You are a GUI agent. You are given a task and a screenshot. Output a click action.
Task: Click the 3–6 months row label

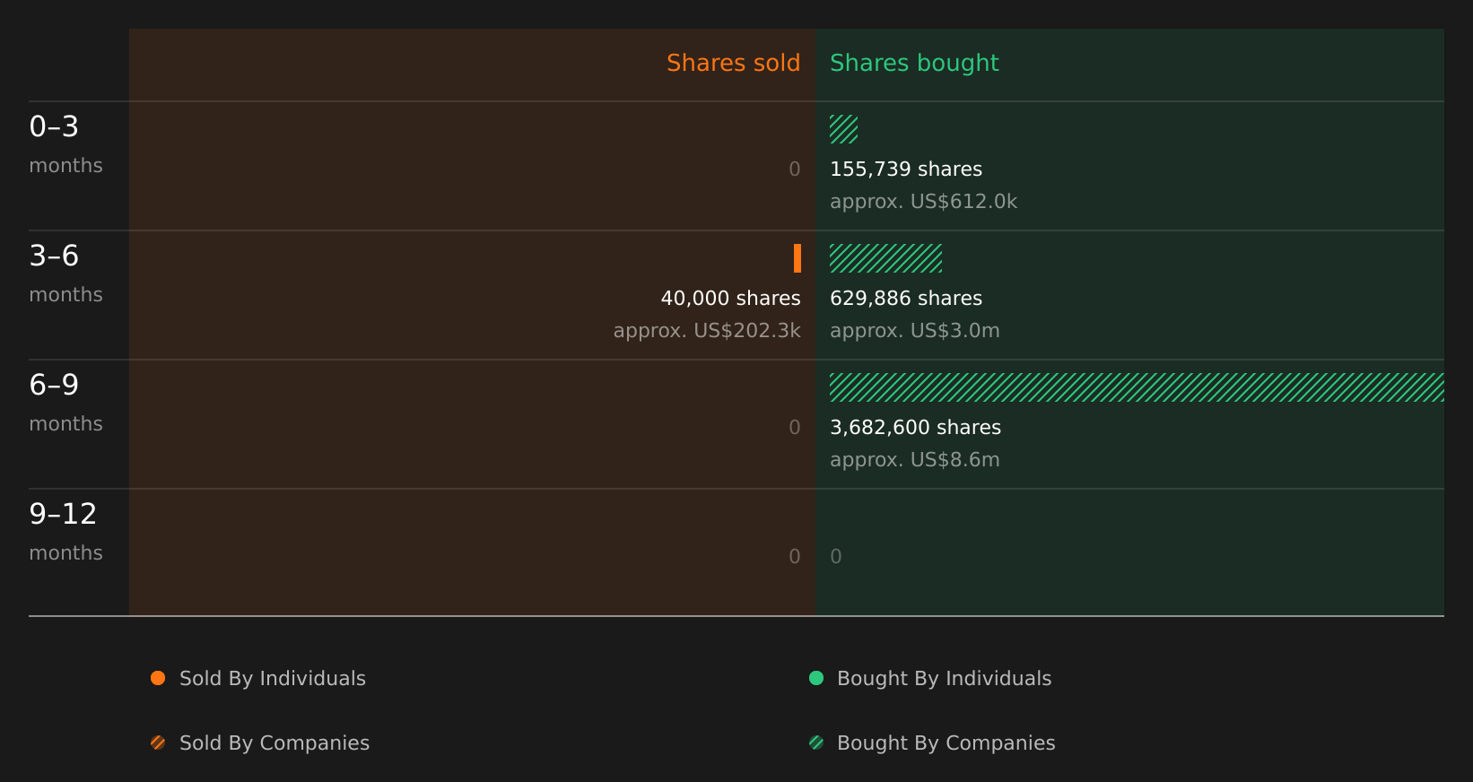65,273
